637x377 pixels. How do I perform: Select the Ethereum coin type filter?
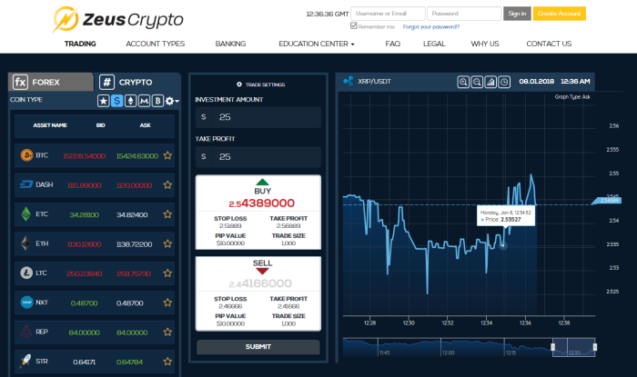(130, 101)
